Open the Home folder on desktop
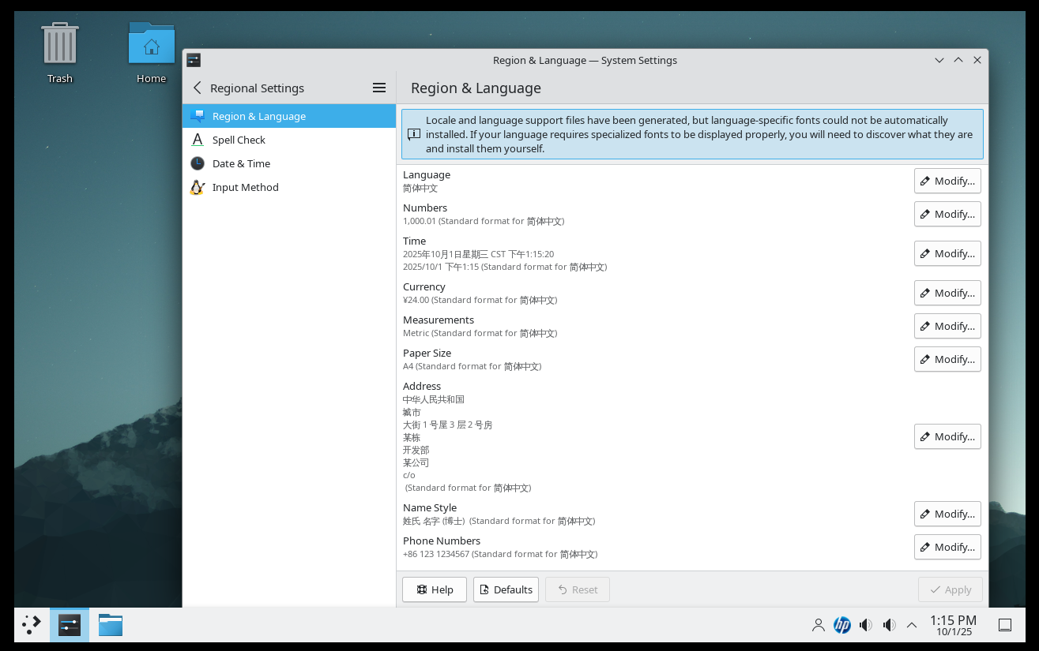 pyautogui.click(x=151, y=52)
